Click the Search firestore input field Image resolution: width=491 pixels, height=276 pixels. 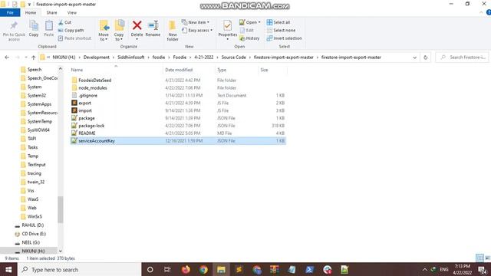pos(462,58)
